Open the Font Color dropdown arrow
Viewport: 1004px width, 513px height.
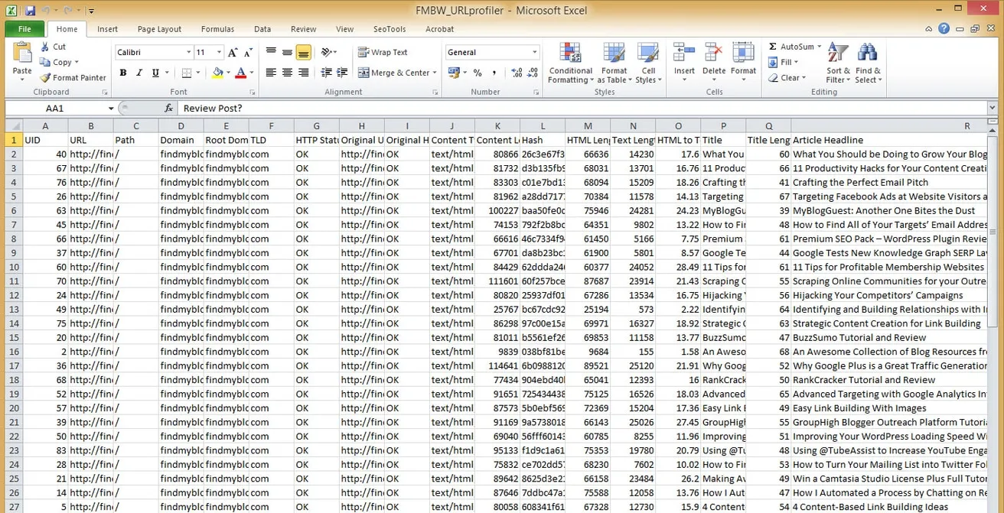pyautogui.click(x=251, y=73)
